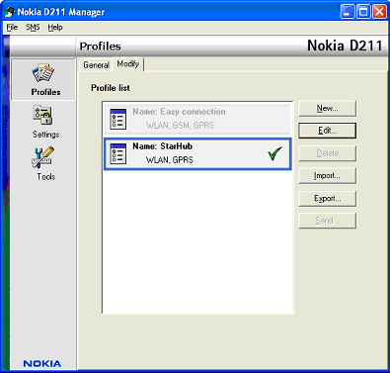Select 'Name: StarHub' profile text
Screen dimensions: 390x373
(x=162, y=146)
